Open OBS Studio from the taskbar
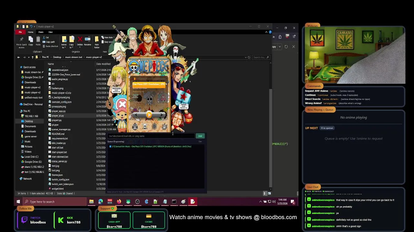Viewport: 414px width, 232px height. coord(137,202)
